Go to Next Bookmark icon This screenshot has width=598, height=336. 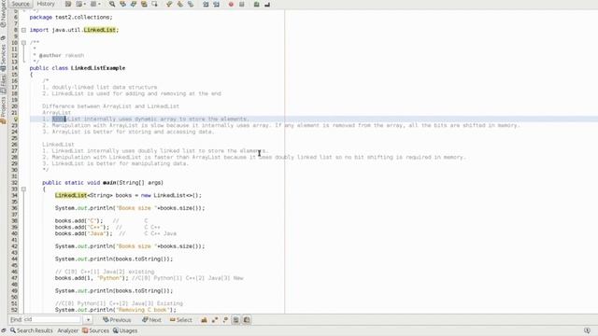coord(179,4)
